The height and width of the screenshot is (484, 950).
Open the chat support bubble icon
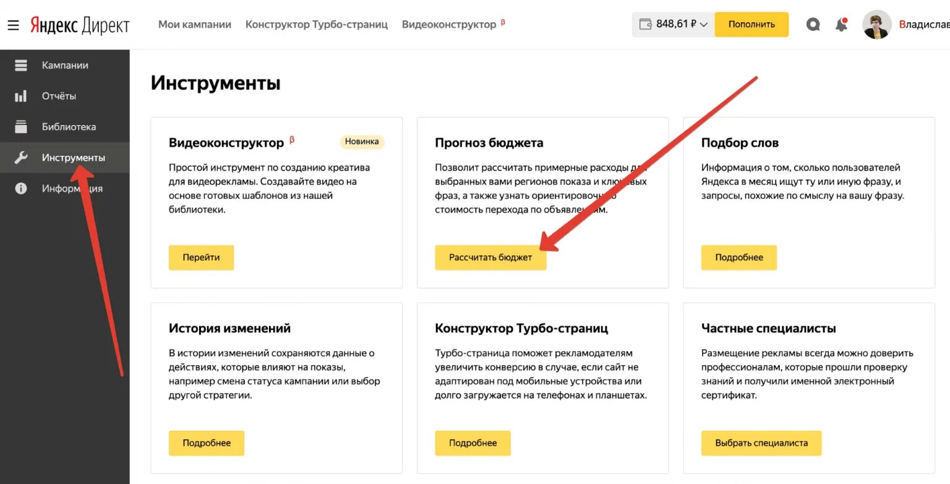[813, 25]
